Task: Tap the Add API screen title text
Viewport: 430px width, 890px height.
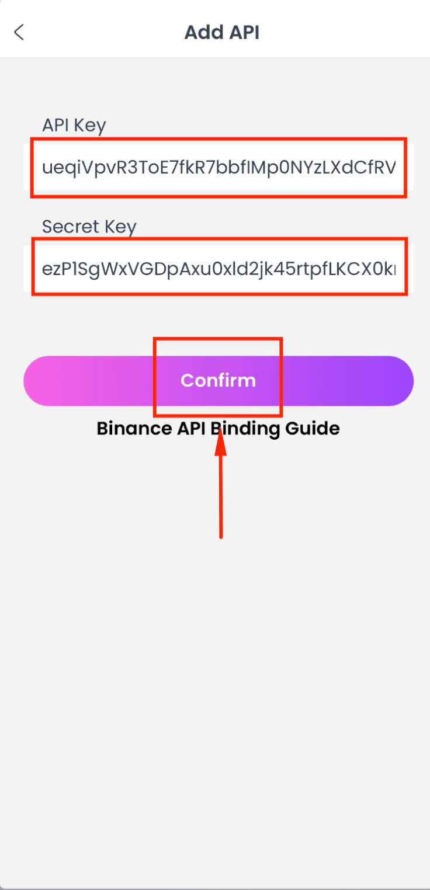Action: point(222,32)
